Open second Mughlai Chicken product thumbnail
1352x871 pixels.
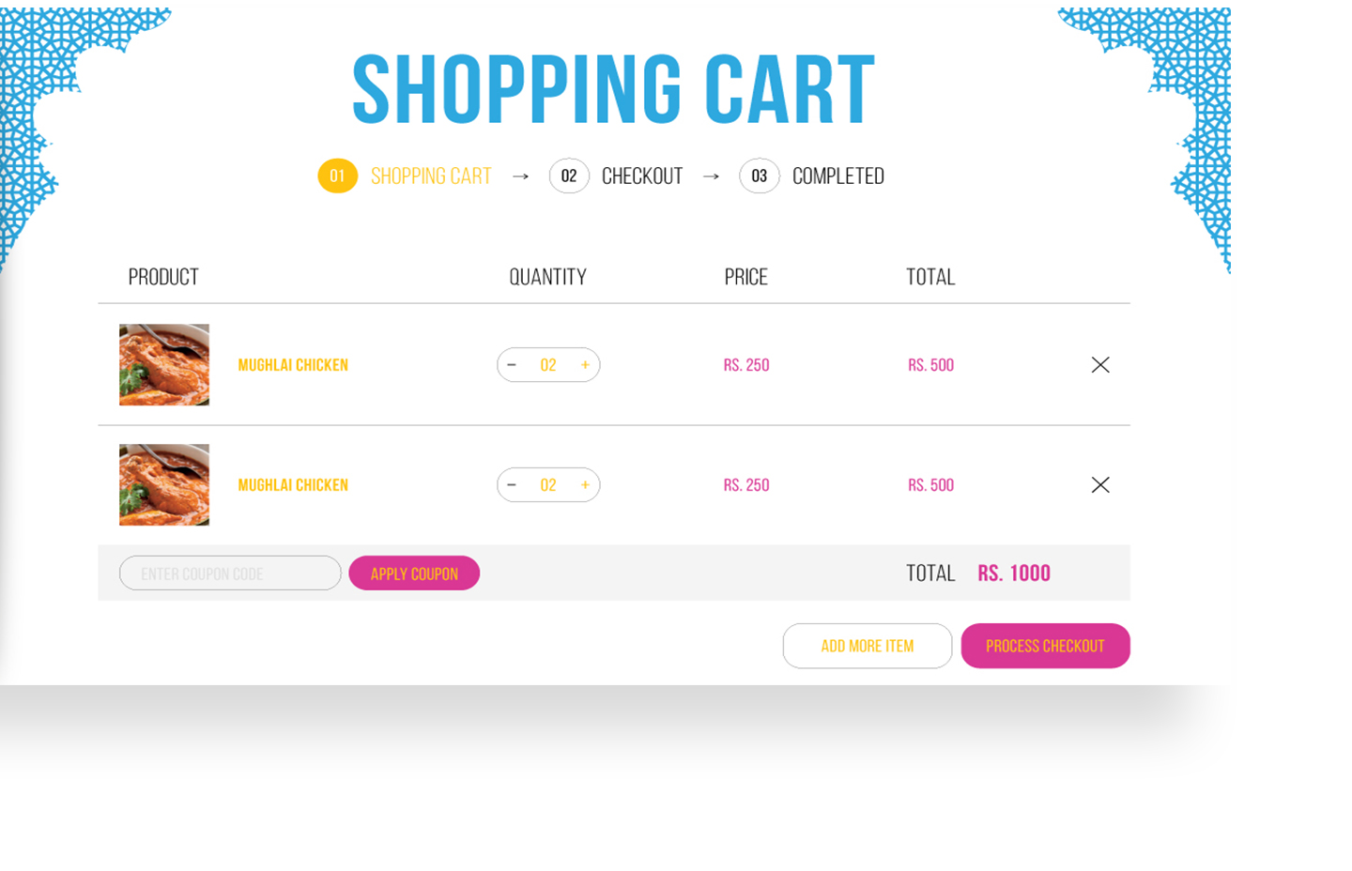click(x=164, y=485)
